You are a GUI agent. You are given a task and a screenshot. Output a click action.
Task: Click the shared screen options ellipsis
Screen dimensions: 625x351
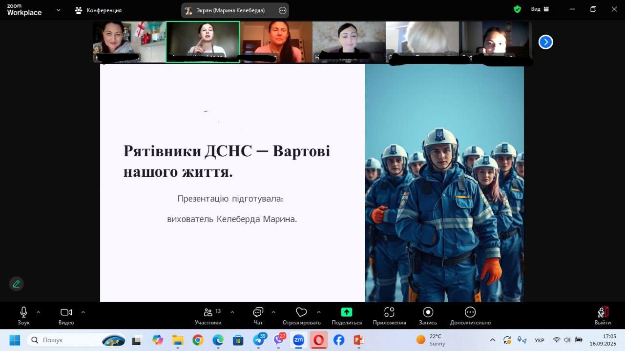(282, 10)
